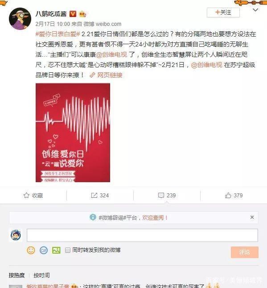This screenshot has width=267, height=288.
Task: Sort comments by 按热度 tab
Action: coord(16,275)
